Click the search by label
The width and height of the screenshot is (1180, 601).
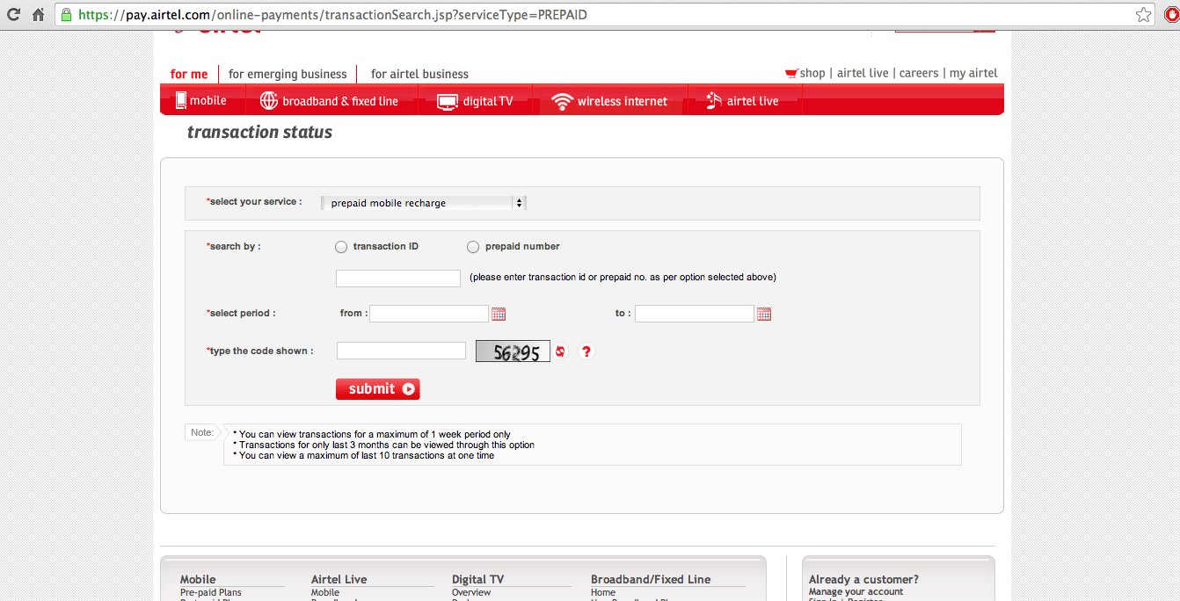point(234,246)
